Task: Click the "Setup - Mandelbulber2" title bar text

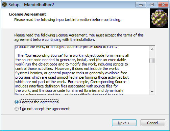Action: pos(31,5)
